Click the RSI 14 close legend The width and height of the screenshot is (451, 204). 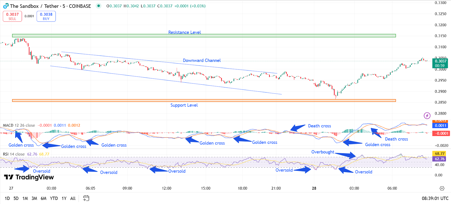click(x=14, y=154)
